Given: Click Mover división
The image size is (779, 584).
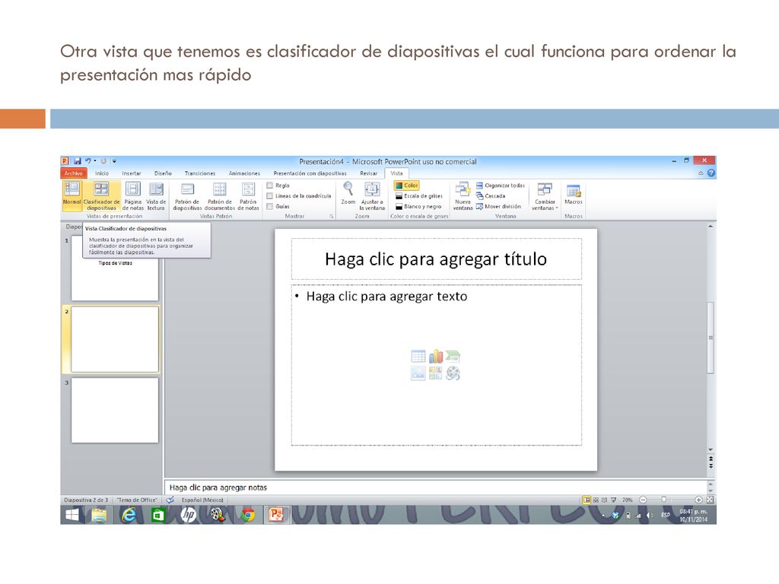Looking at the screenshot, I should tap(498, 206).
